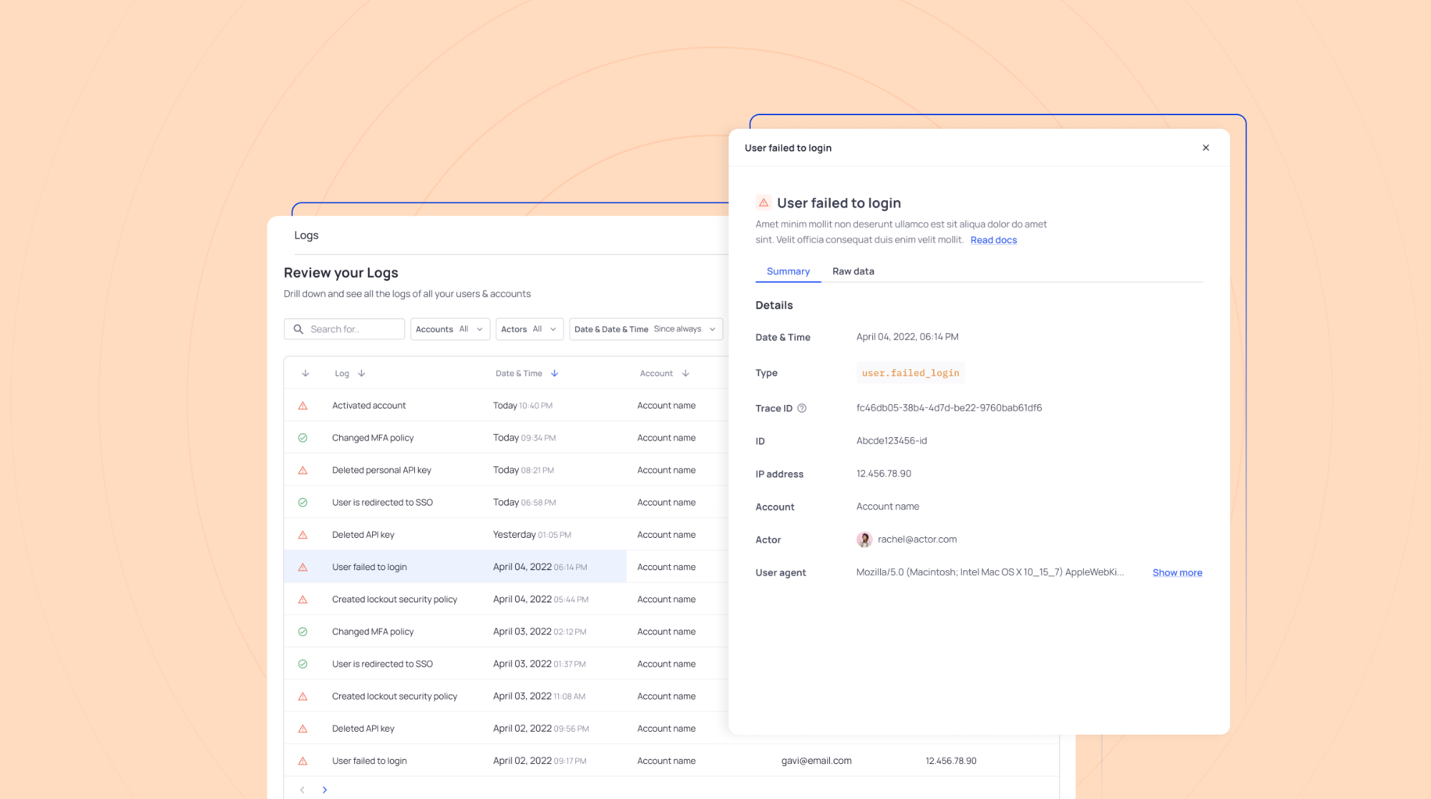Open the Deleted personal API key log row
This screenshot has height=799, width=1431.
point(506,470)
